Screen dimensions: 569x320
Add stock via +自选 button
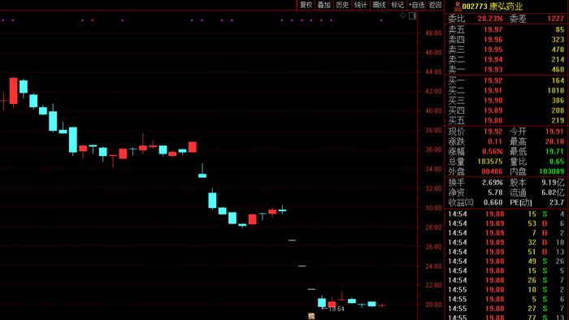[416, 5]
